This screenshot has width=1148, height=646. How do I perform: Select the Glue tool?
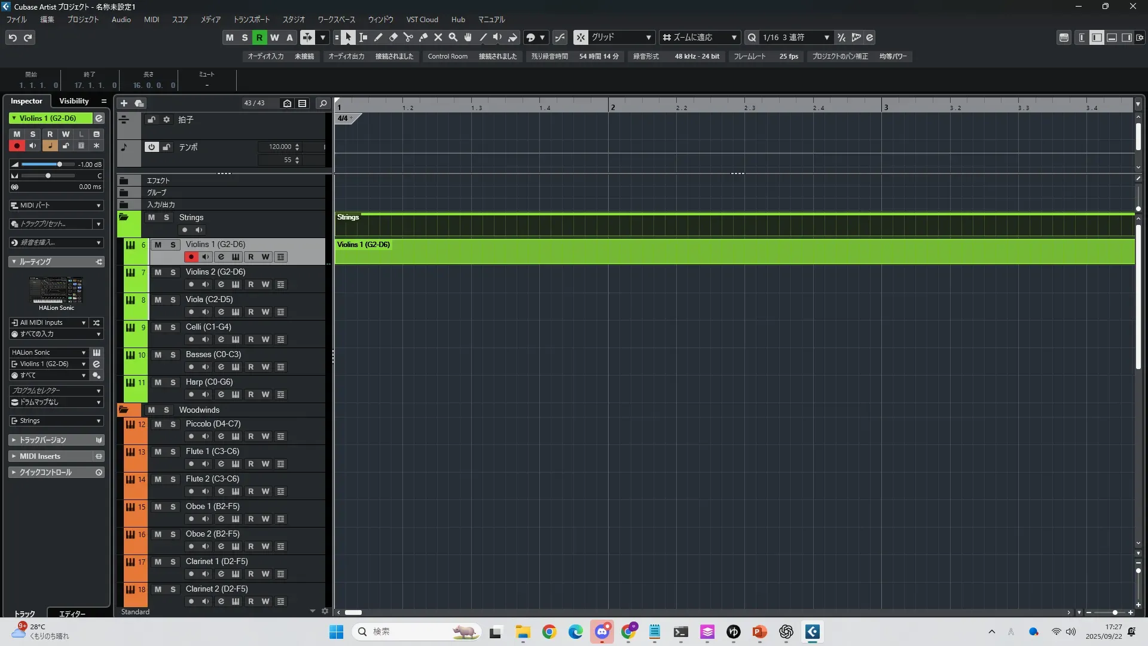423,38
